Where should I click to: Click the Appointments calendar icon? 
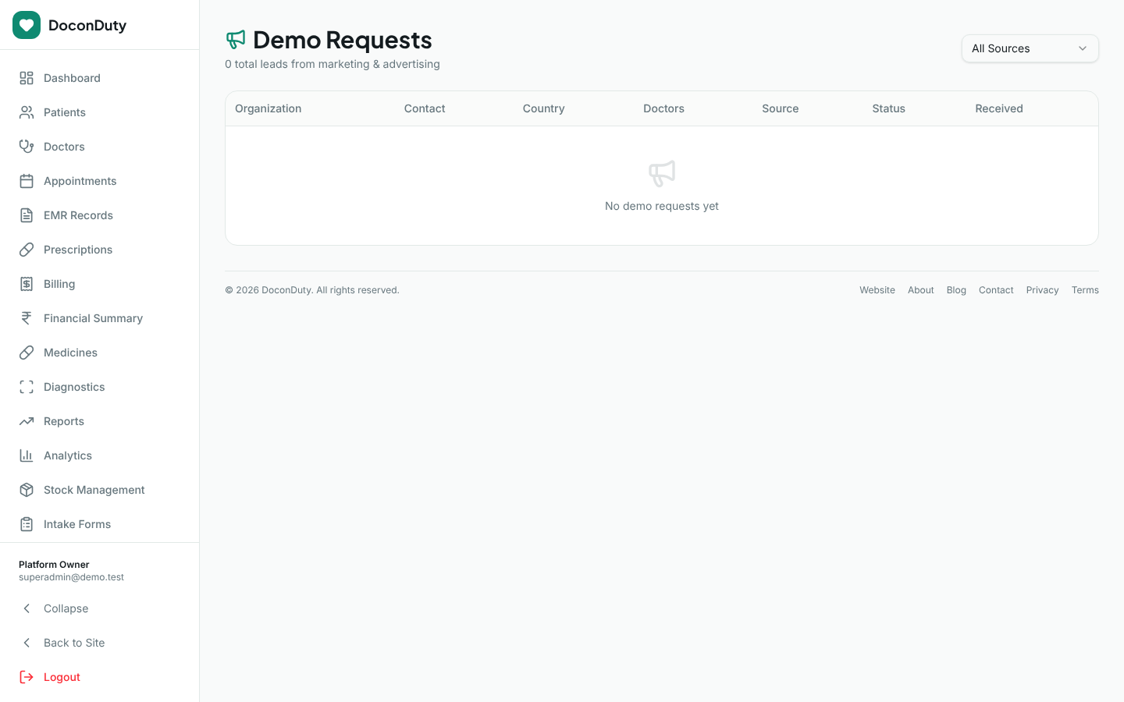(27, 181)
